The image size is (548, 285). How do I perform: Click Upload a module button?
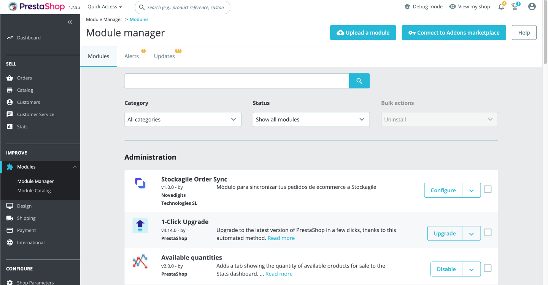(363, 33)
